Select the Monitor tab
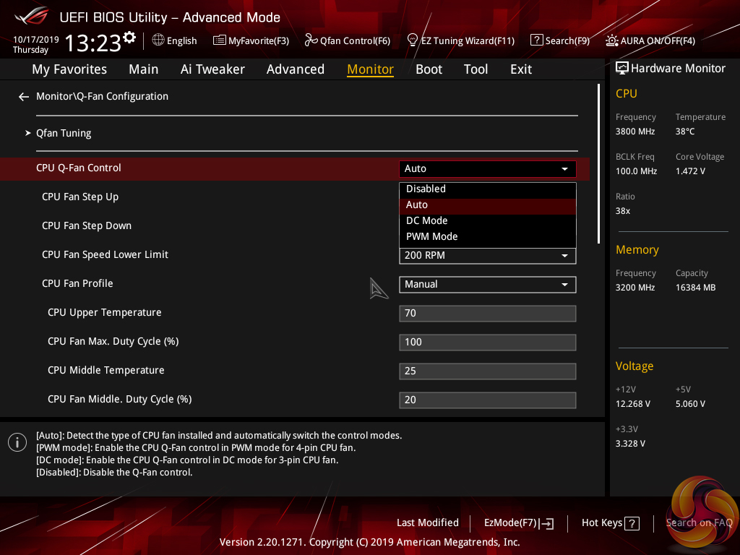The width and height of the screenshot is (740, 555). [370, 69]
